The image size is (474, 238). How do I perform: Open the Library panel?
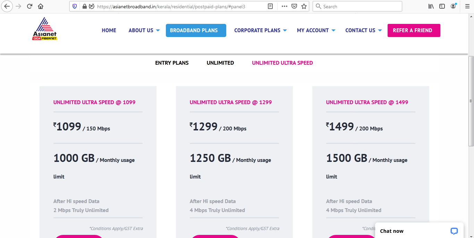pos(431,6)
